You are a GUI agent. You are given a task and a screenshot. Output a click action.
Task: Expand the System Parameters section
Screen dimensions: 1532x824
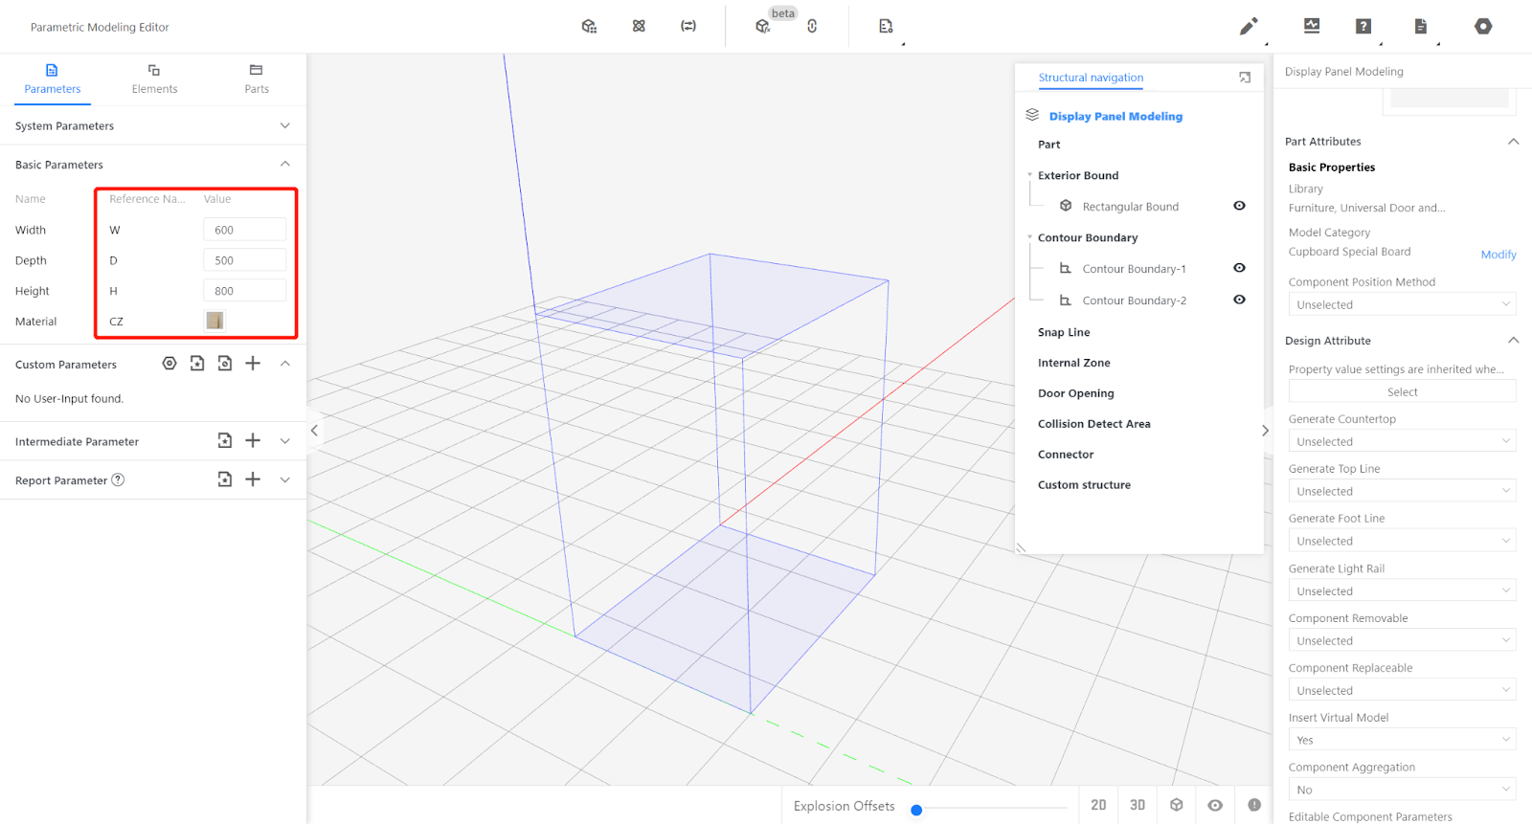284,125
